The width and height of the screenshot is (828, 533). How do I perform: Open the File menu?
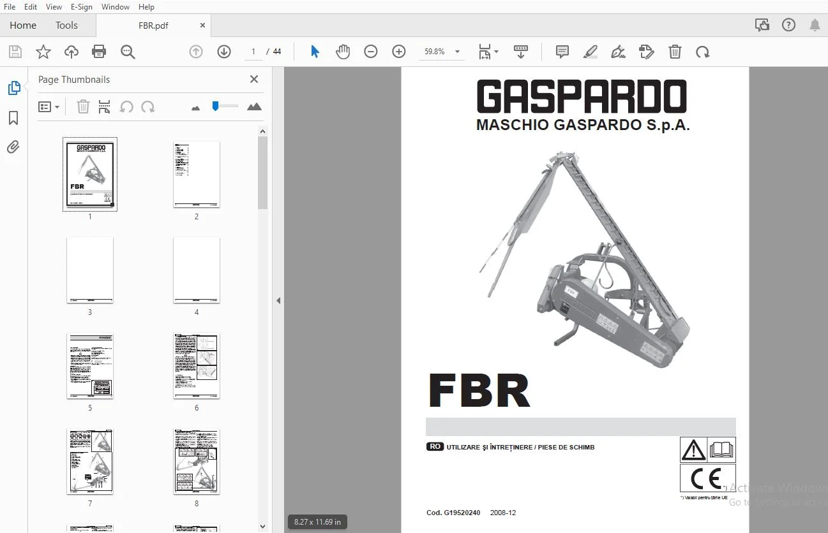(10, 7)
